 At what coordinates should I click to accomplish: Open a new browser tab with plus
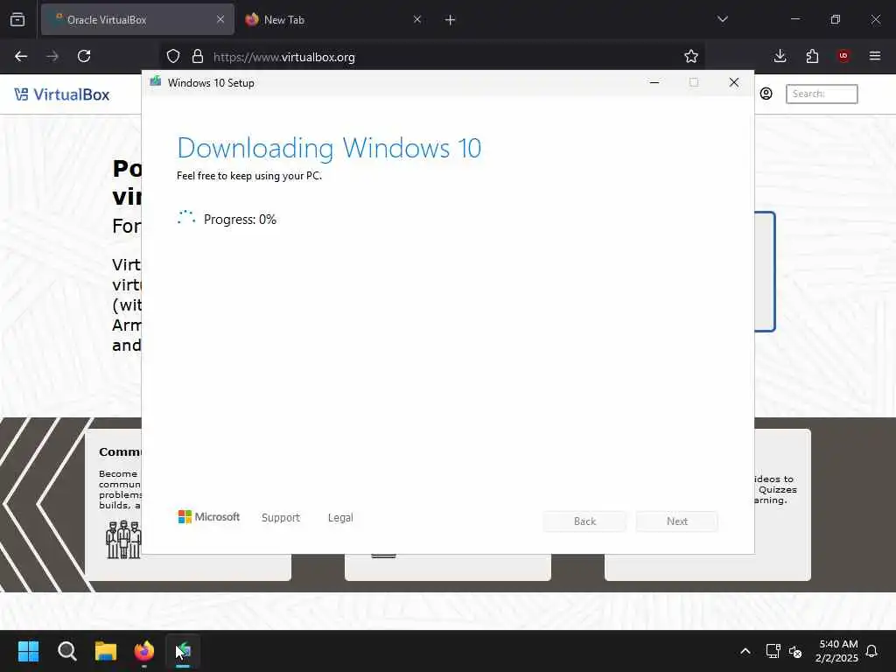[451, 20]
